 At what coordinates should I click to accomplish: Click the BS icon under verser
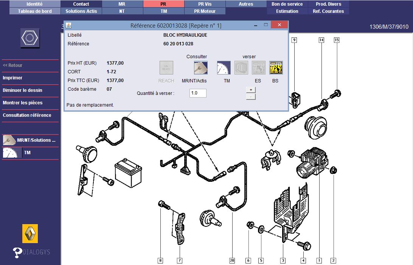coord(276,68)
